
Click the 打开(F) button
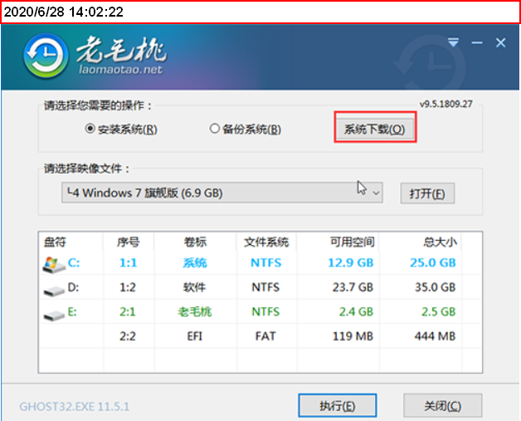(427, 193)
